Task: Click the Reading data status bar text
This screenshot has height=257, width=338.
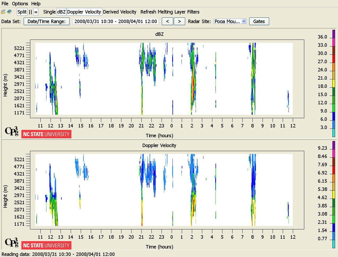Action: [x=58, y=254]
